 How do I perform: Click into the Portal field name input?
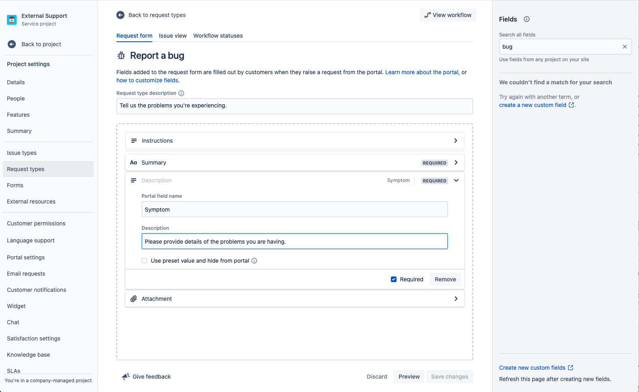pos(294,210)
